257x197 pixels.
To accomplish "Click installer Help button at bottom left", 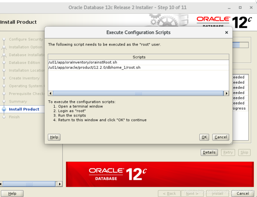I will [12, 194].
